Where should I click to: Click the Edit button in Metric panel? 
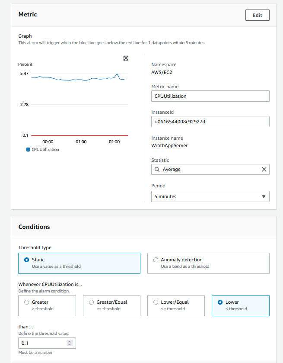coord(257,15)
